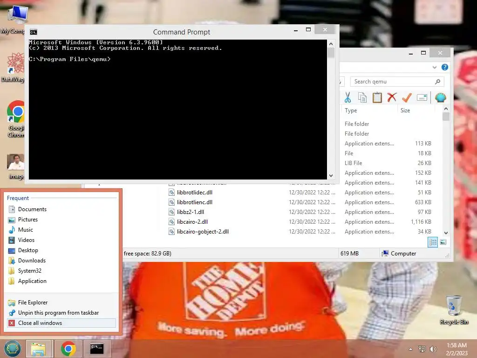Click the Rename icon in Explorer toolbar
477x358 pixels.
[422, 97]
